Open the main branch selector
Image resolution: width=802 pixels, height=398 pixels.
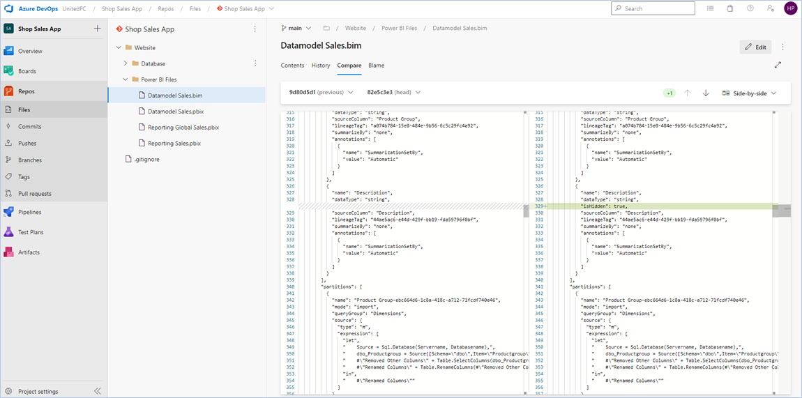click(x=296, y=28)
